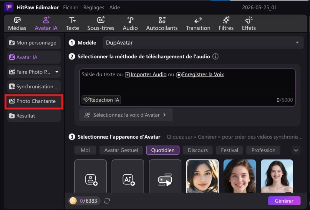The image size is (310, 210).
Task: Click the Générer button
Action: pyautogui.click(x=284, y=201)
